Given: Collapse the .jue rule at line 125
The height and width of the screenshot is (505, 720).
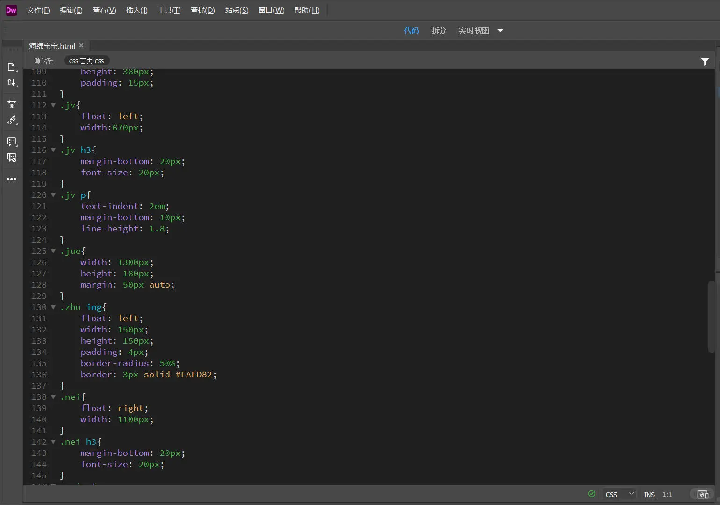Looking at the screenshot, I should click(x=53, y=251).
